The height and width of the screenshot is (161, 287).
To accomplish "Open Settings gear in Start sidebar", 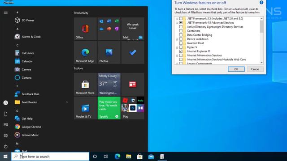I will tap(6, 136).
